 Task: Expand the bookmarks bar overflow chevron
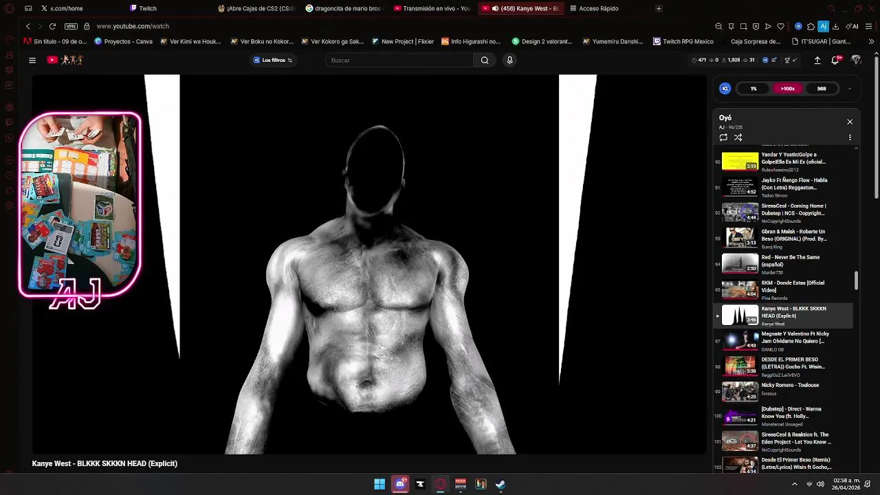point(872,41)
